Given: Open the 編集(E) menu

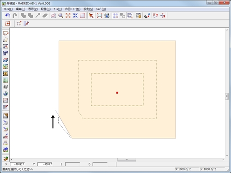Looking at the screenshot, I should 20,9.
